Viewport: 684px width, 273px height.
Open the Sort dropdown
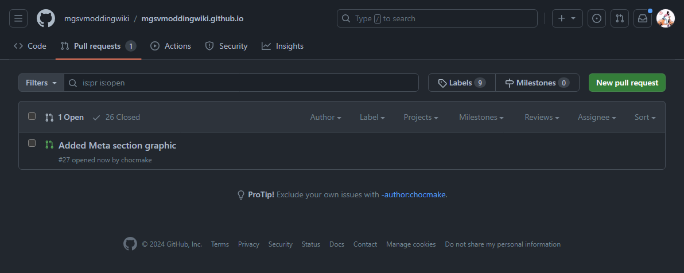(645, 118)
